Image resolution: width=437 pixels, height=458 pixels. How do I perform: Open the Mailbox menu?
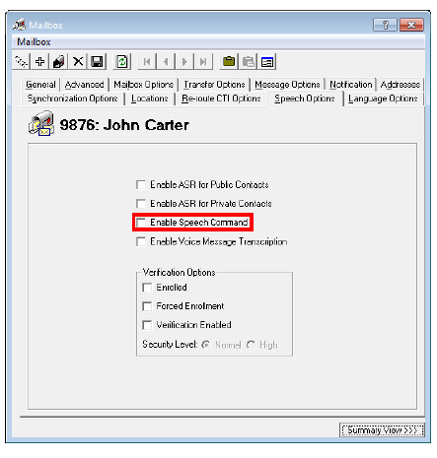point(34,42)
